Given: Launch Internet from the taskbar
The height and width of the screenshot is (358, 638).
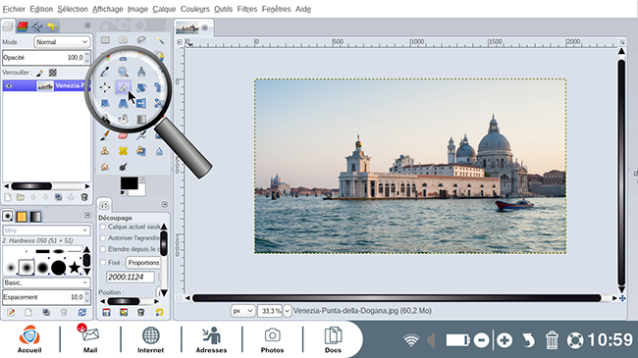Looking at the screenshot, I should pos(150,339).
